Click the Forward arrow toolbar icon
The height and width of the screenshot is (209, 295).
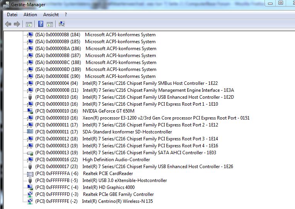pyautogui.click(x=17, y=24)
